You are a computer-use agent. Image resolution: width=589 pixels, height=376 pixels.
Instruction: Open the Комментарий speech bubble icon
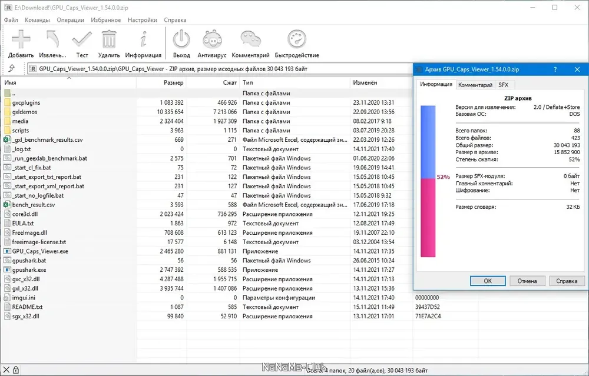pyautogui.click(x=250, y=39)
